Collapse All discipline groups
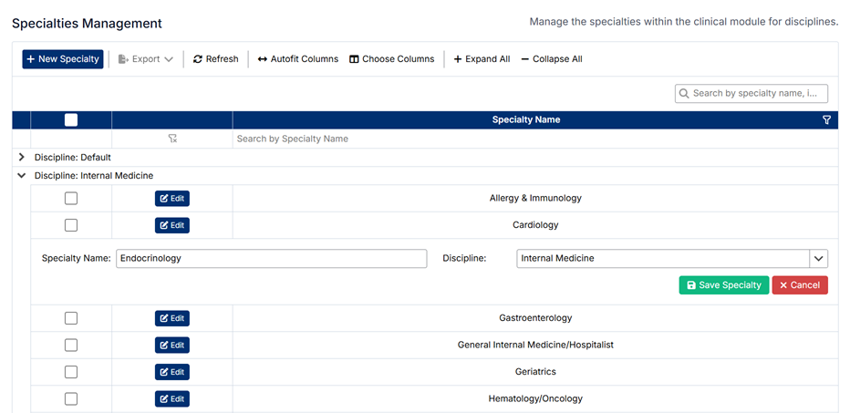The height and width of the screenshot is (413, 850). tap(551, 59)
